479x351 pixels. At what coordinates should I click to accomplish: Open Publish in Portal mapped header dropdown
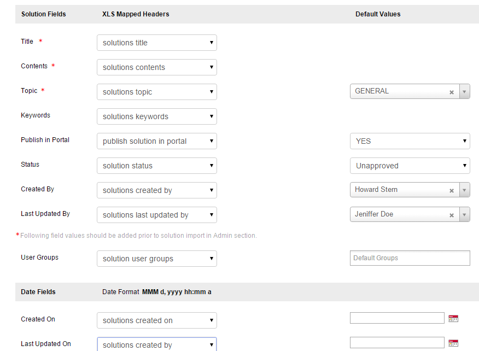coord(156,141)
